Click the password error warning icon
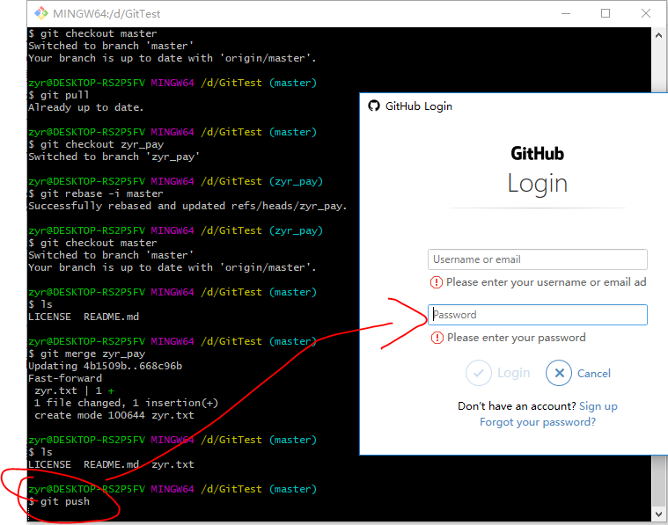 (437, 338)
